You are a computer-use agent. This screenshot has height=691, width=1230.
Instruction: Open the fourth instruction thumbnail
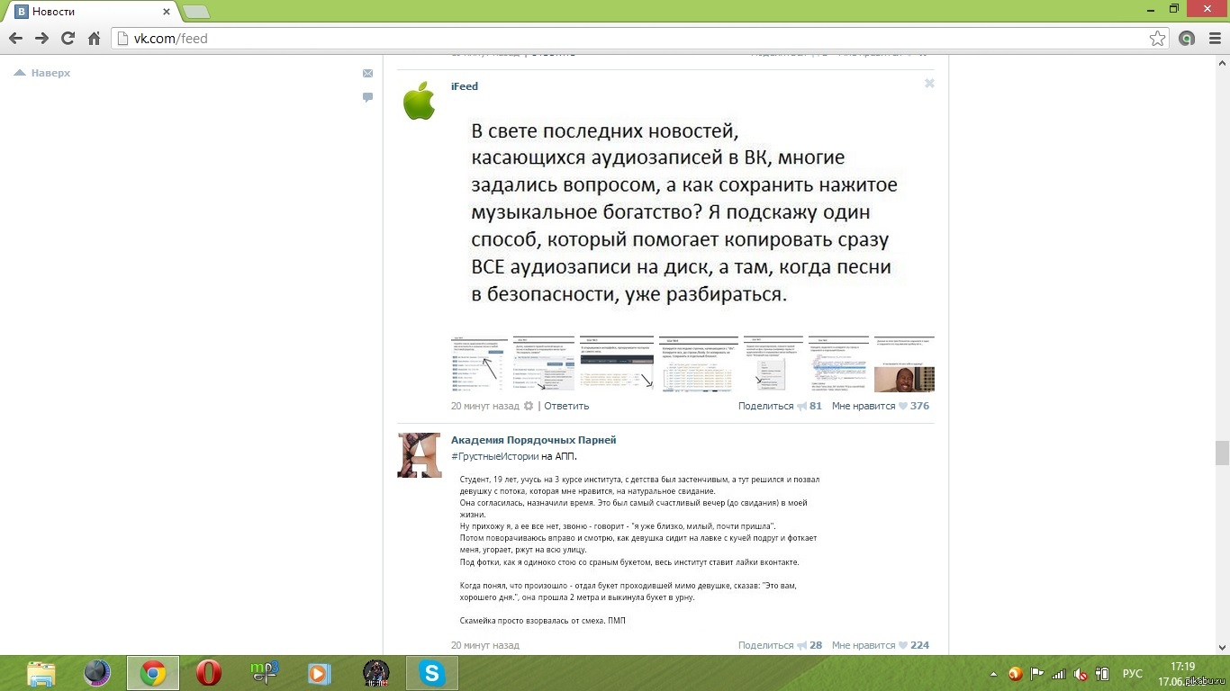(699, 364)
